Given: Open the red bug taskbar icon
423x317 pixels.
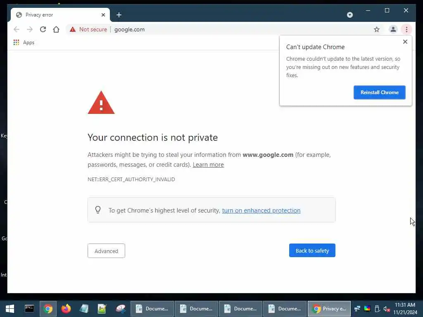Looking at the screenshot, I should point(121,309).
